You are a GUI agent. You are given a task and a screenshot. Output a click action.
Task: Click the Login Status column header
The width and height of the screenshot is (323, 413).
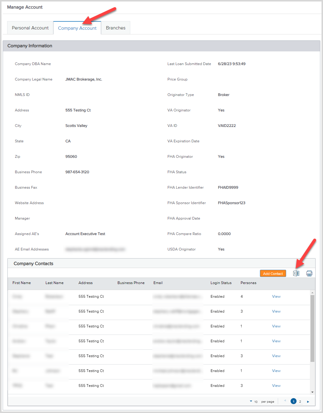[221, 283]
